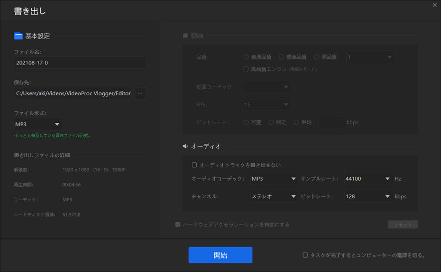Click the 書き出しファイルの詳細 heading
This screenshot has width=441, height=272.
(x=42, y=155)
